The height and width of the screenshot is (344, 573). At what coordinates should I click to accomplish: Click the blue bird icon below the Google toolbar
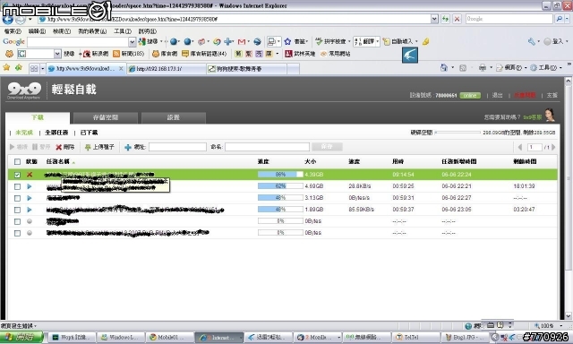click(x=410, y=56)
